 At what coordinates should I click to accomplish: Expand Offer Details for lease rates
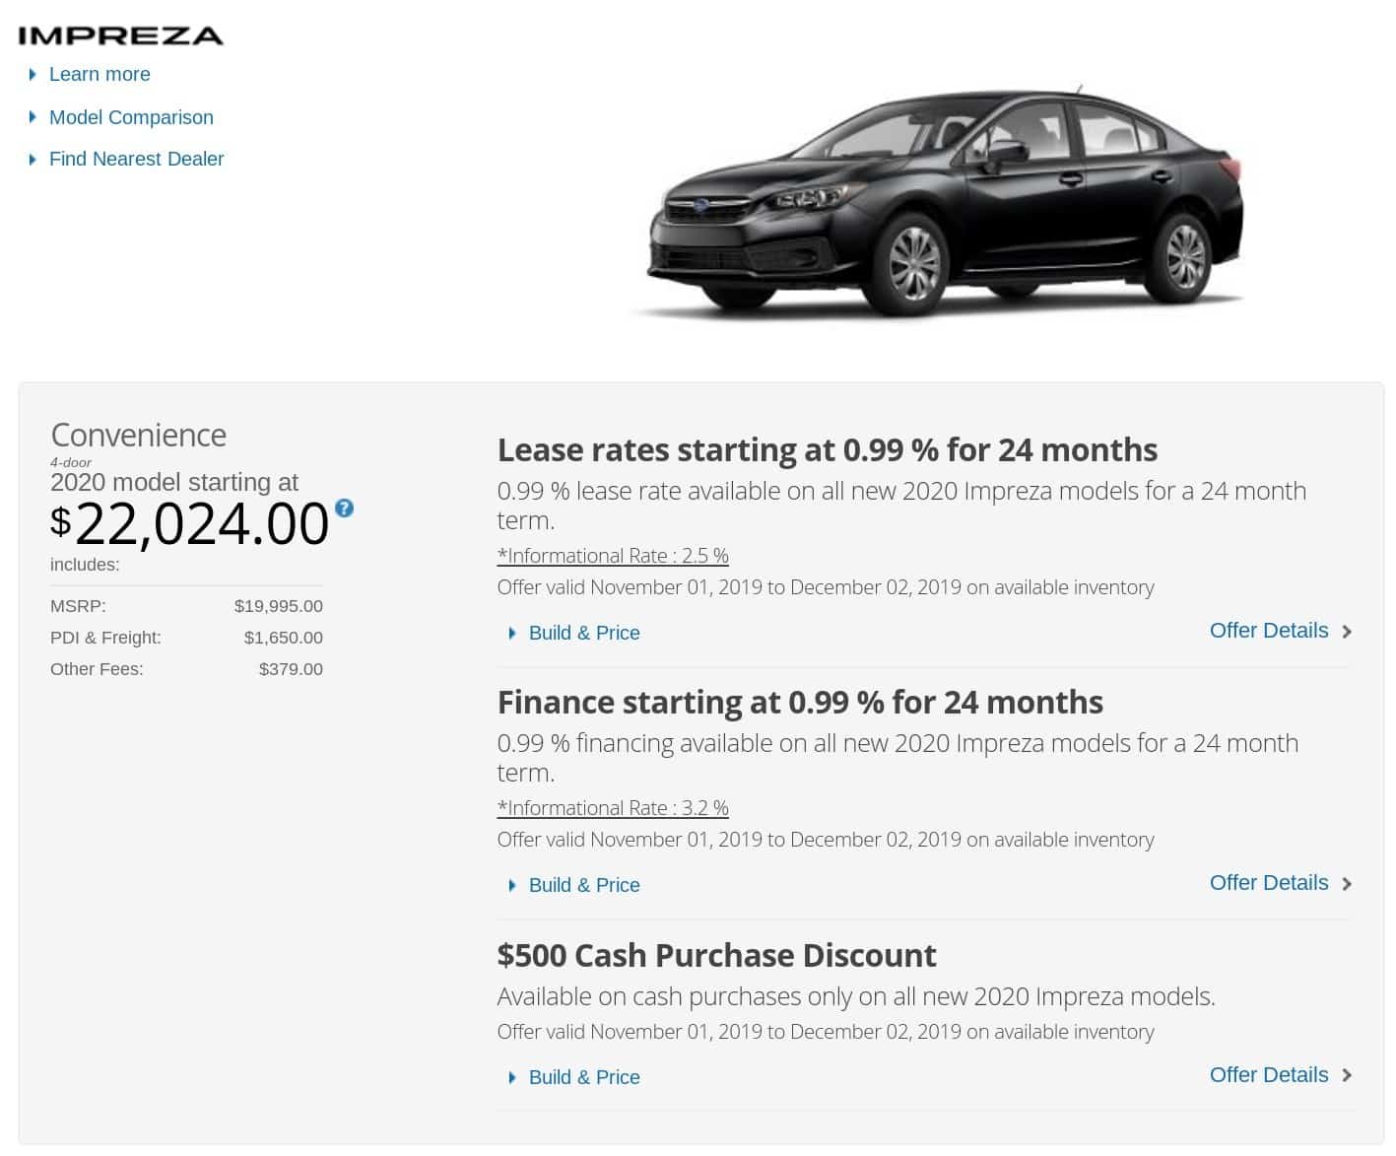coord(1269,631)
